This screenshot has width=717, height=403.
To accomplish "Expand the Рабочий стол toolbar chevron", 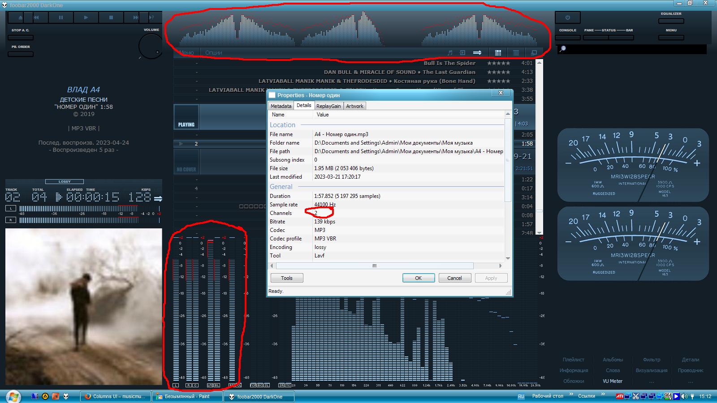I will point(571,394).
